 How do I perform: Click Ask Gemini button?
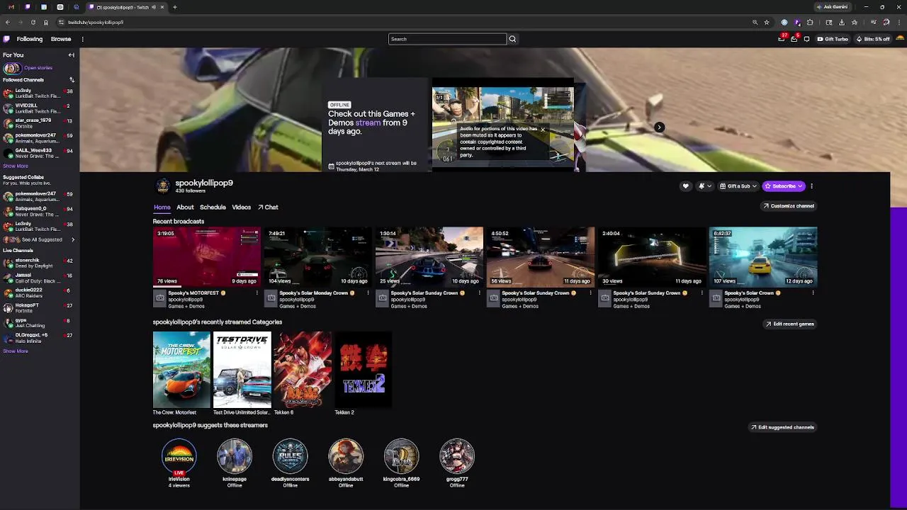click(833, 7)
